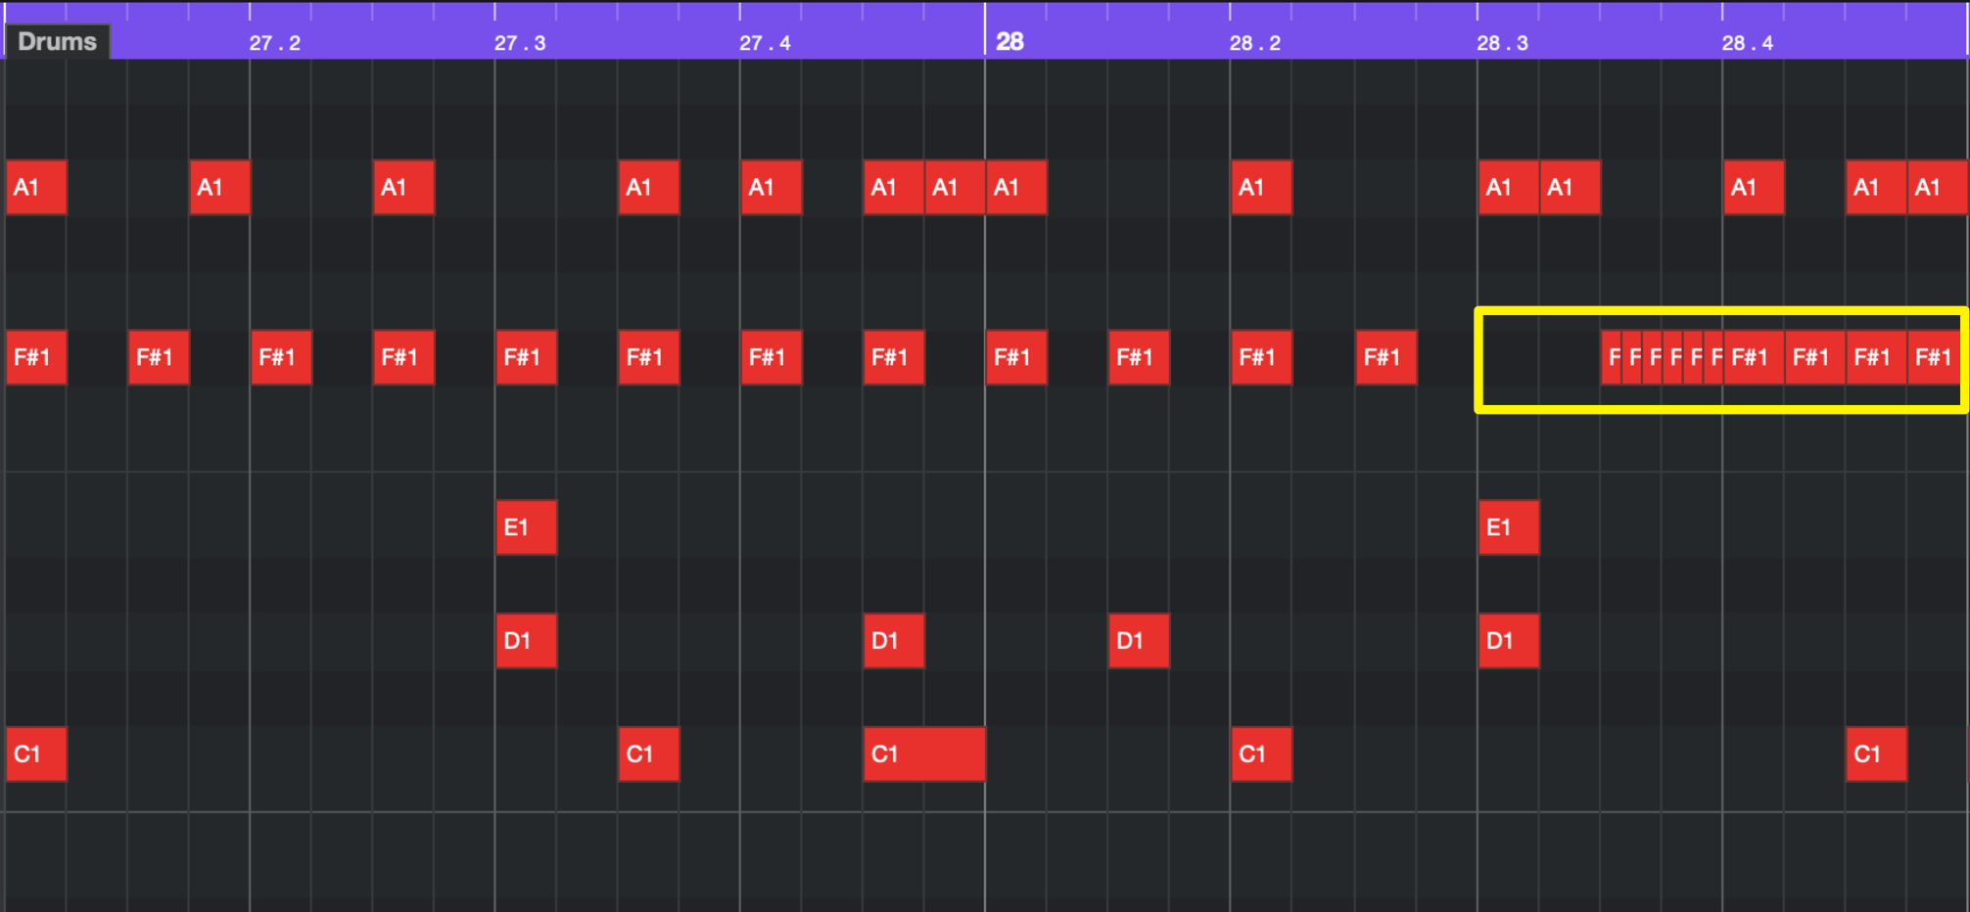Image resolution: width=1970 pixels, height=912 pixels.
Task: Select the A1 note starting at bar 28
Action: click(x=1016, y=187)
